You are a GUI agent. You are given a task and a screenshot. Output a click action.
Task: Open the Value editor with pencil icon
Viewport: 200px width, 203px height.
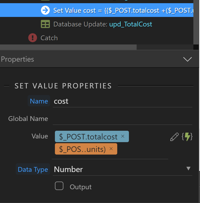tap(174, 137)
